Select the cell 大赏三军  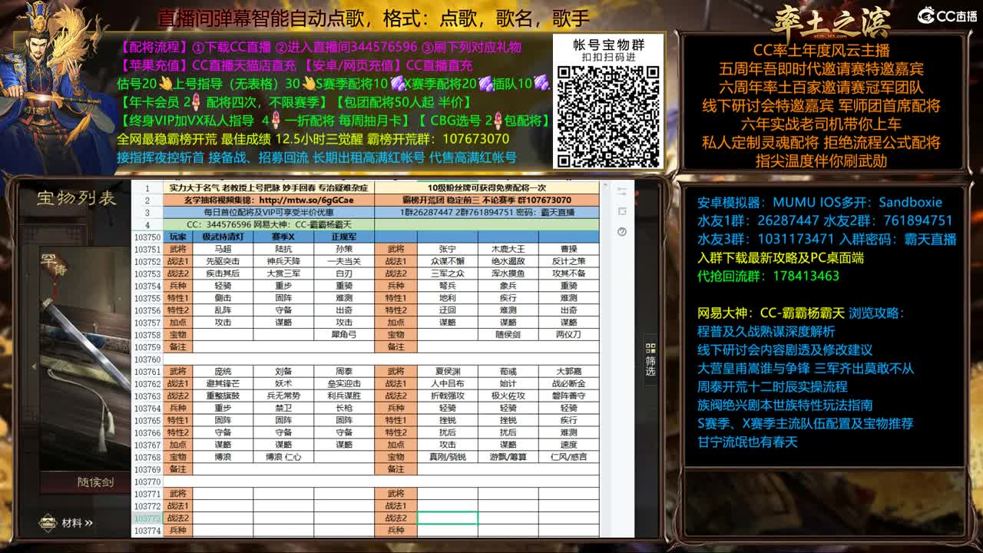(283, 274)
